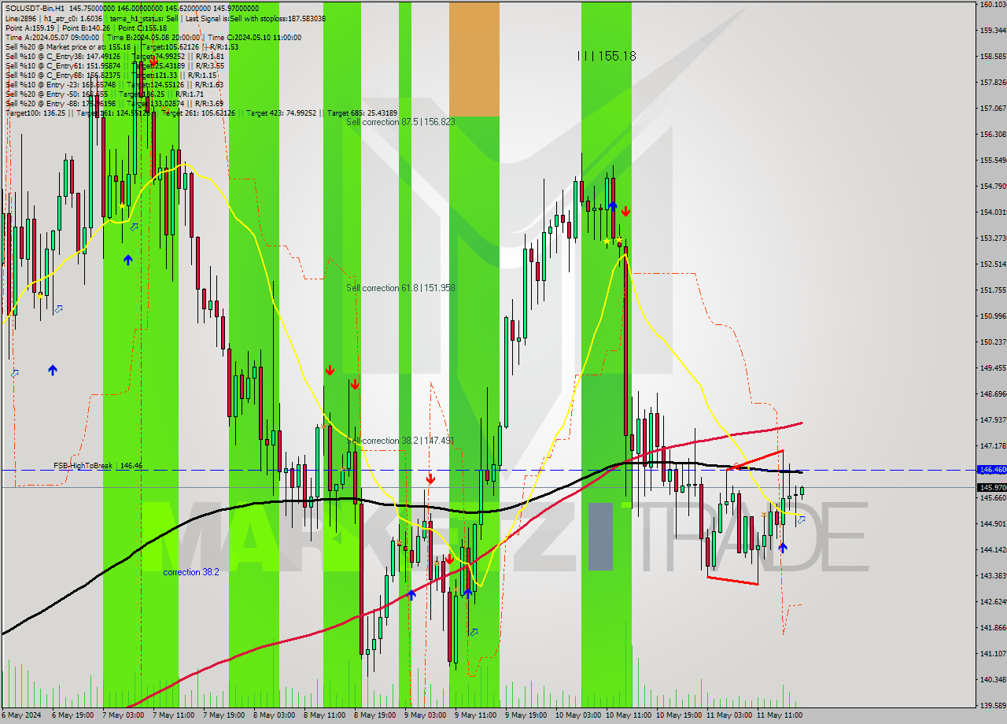Screen dimensions: 1007x724
Task: Click the '8 May 11:00' time axis label
Action: 323,715
